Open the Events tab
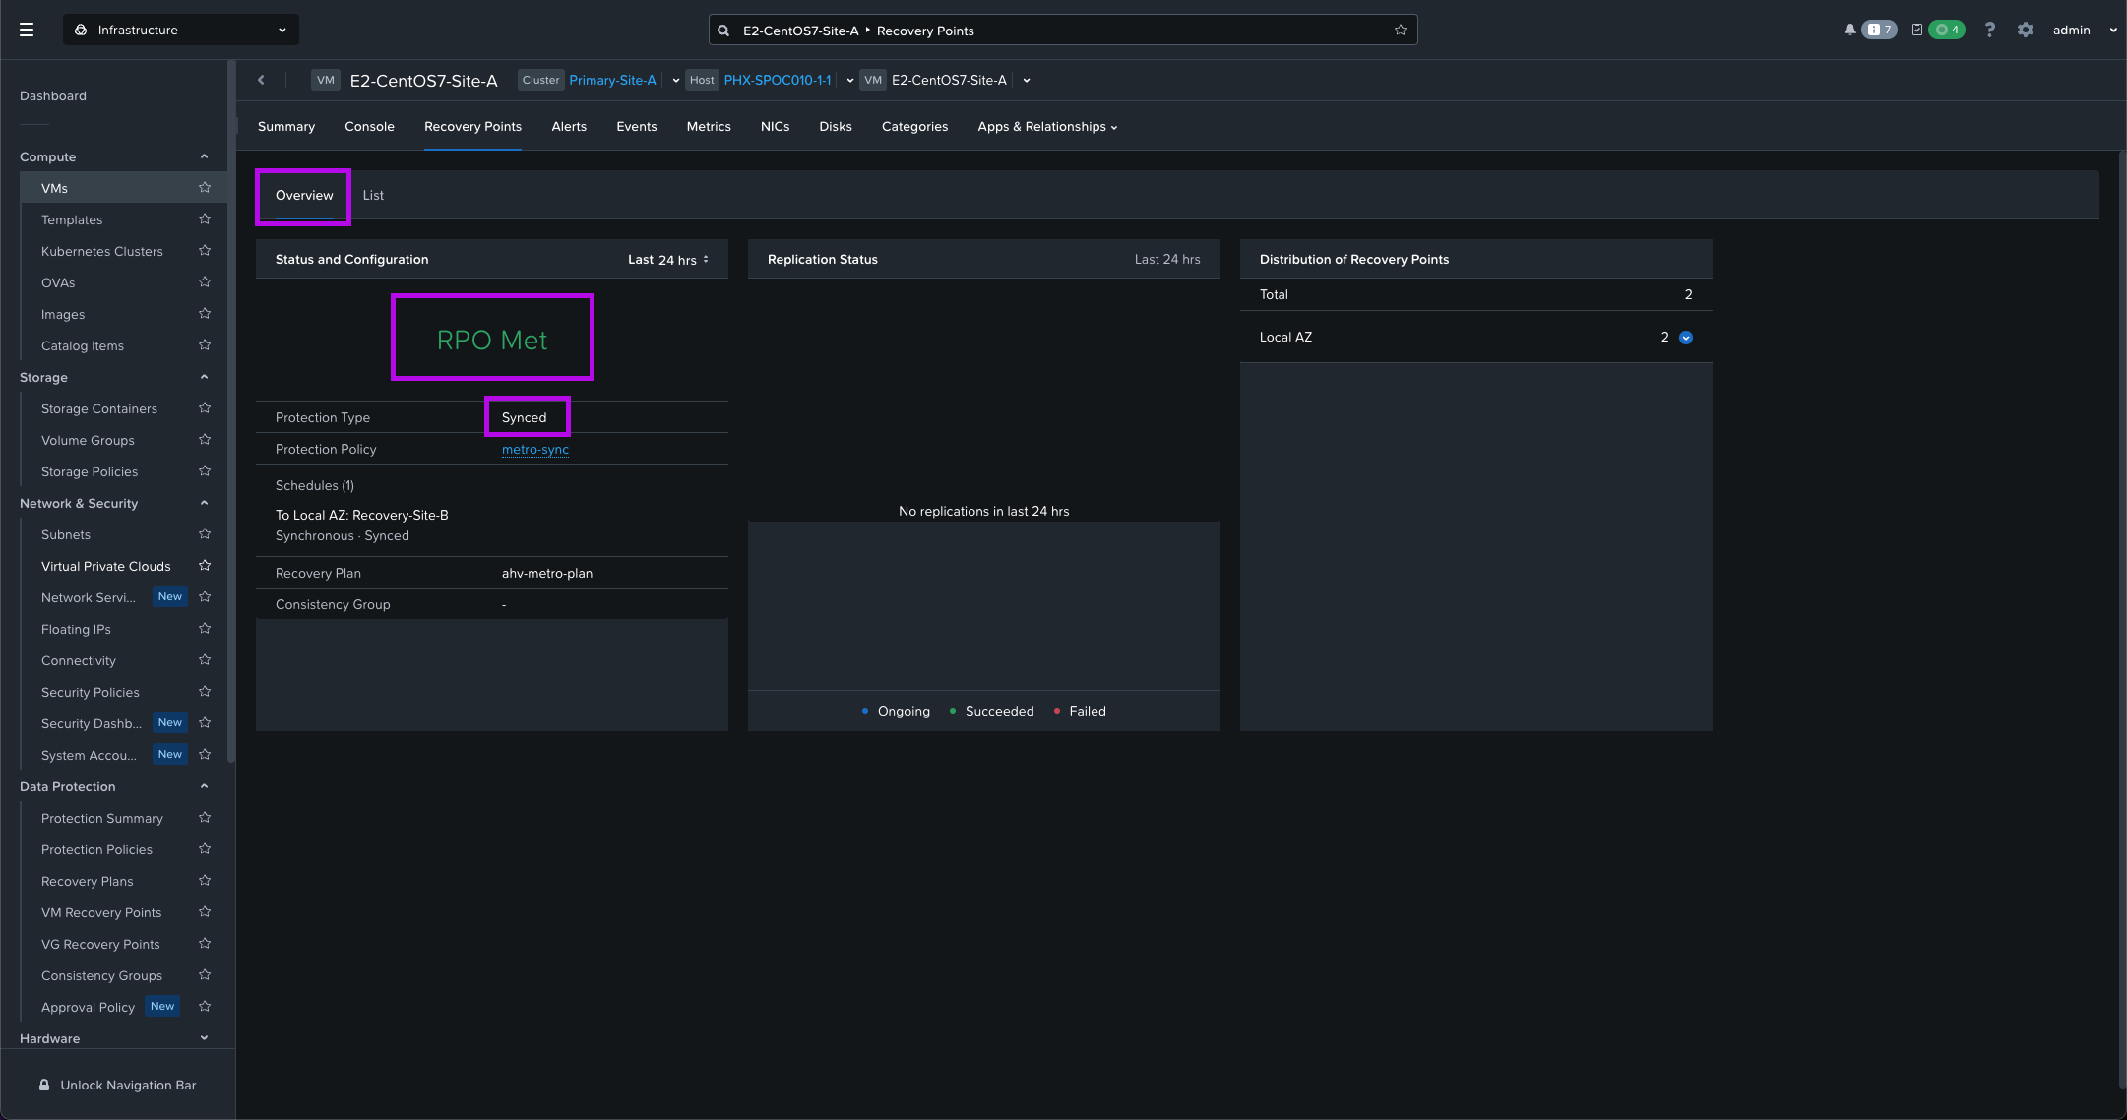This screenshot has width=2127, height=1120. tap(637, 127)
